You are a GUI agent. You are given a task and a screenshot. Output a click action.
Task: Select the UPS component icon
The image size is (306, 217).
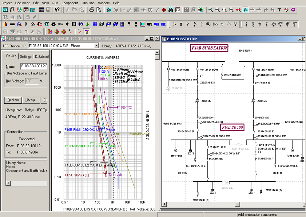(x=149, y=24)
